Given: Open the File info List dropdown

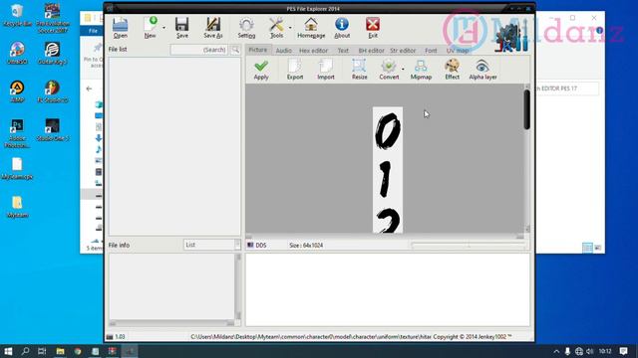Looking at the screenshot, I should (212, 245).
